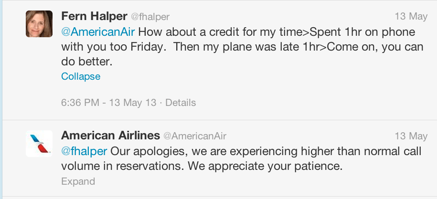Viewport: 437px width, 199px height.
Task: Open Fern Halper's profile photo
Action: tap(39, 24)
